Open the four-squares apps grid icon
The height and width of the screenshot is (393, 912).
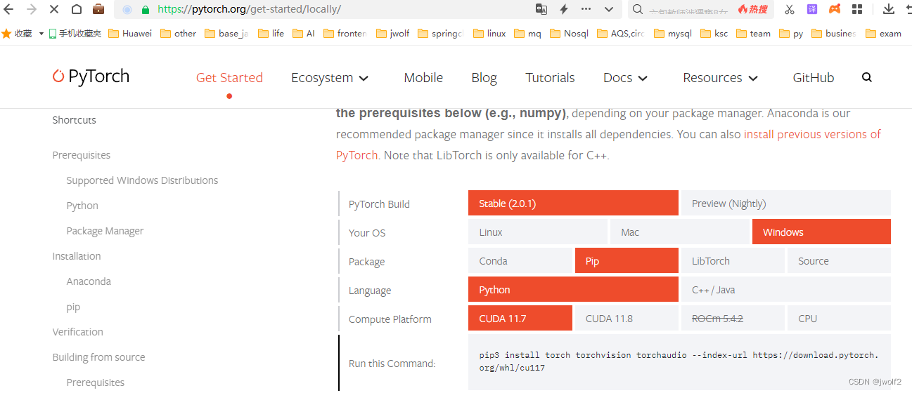(857, 9)
